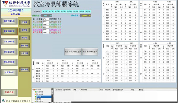Open the 能源管理系統 main menu button
178x103 pixels.
point(9,21)
